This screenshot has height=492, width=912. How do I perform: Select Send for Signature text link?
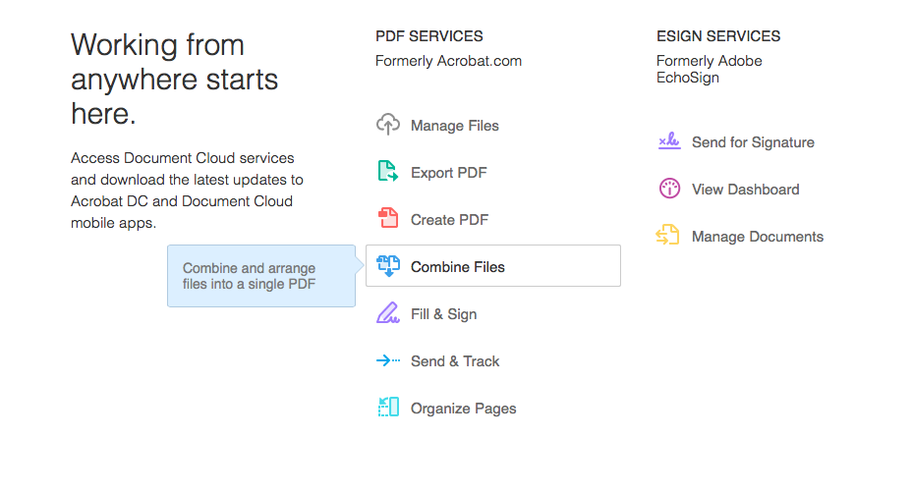point(753,142)
